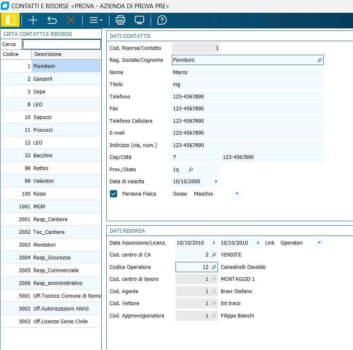Click the monitor preview icon
This screenshot has width=353, height=350.
(x=139, y=20)
